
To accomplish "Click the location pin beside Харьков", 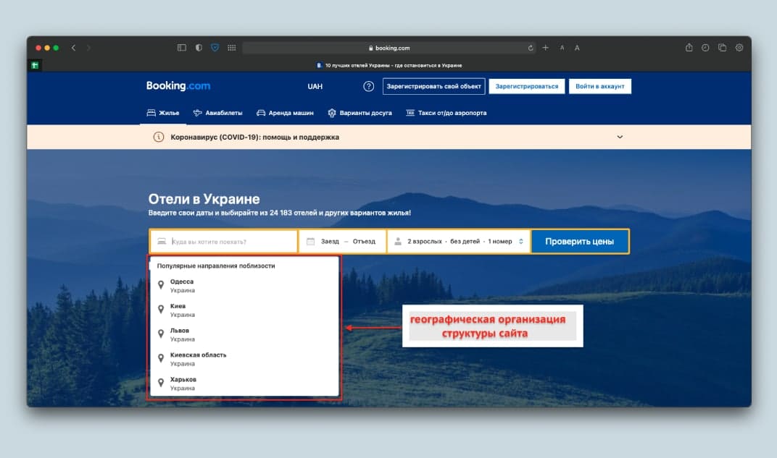I will pos(161,382).
